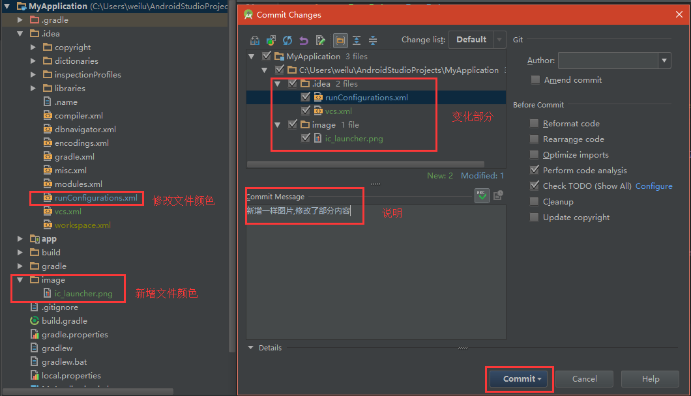This screenshot has width=691, height=396.
Task: Click the gradlew.bat file icon
Action: pos(35,361)
